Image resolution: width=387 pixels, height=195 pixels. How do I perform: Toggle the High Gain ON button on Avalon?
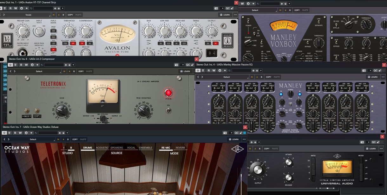(53, 31)
